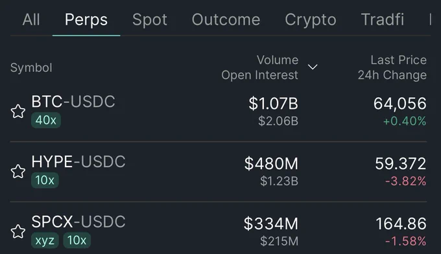Toggle the star next to HYPE-USDC
Image resolution: width=441 pixels, height=254 pixels.
pos(18,172)
